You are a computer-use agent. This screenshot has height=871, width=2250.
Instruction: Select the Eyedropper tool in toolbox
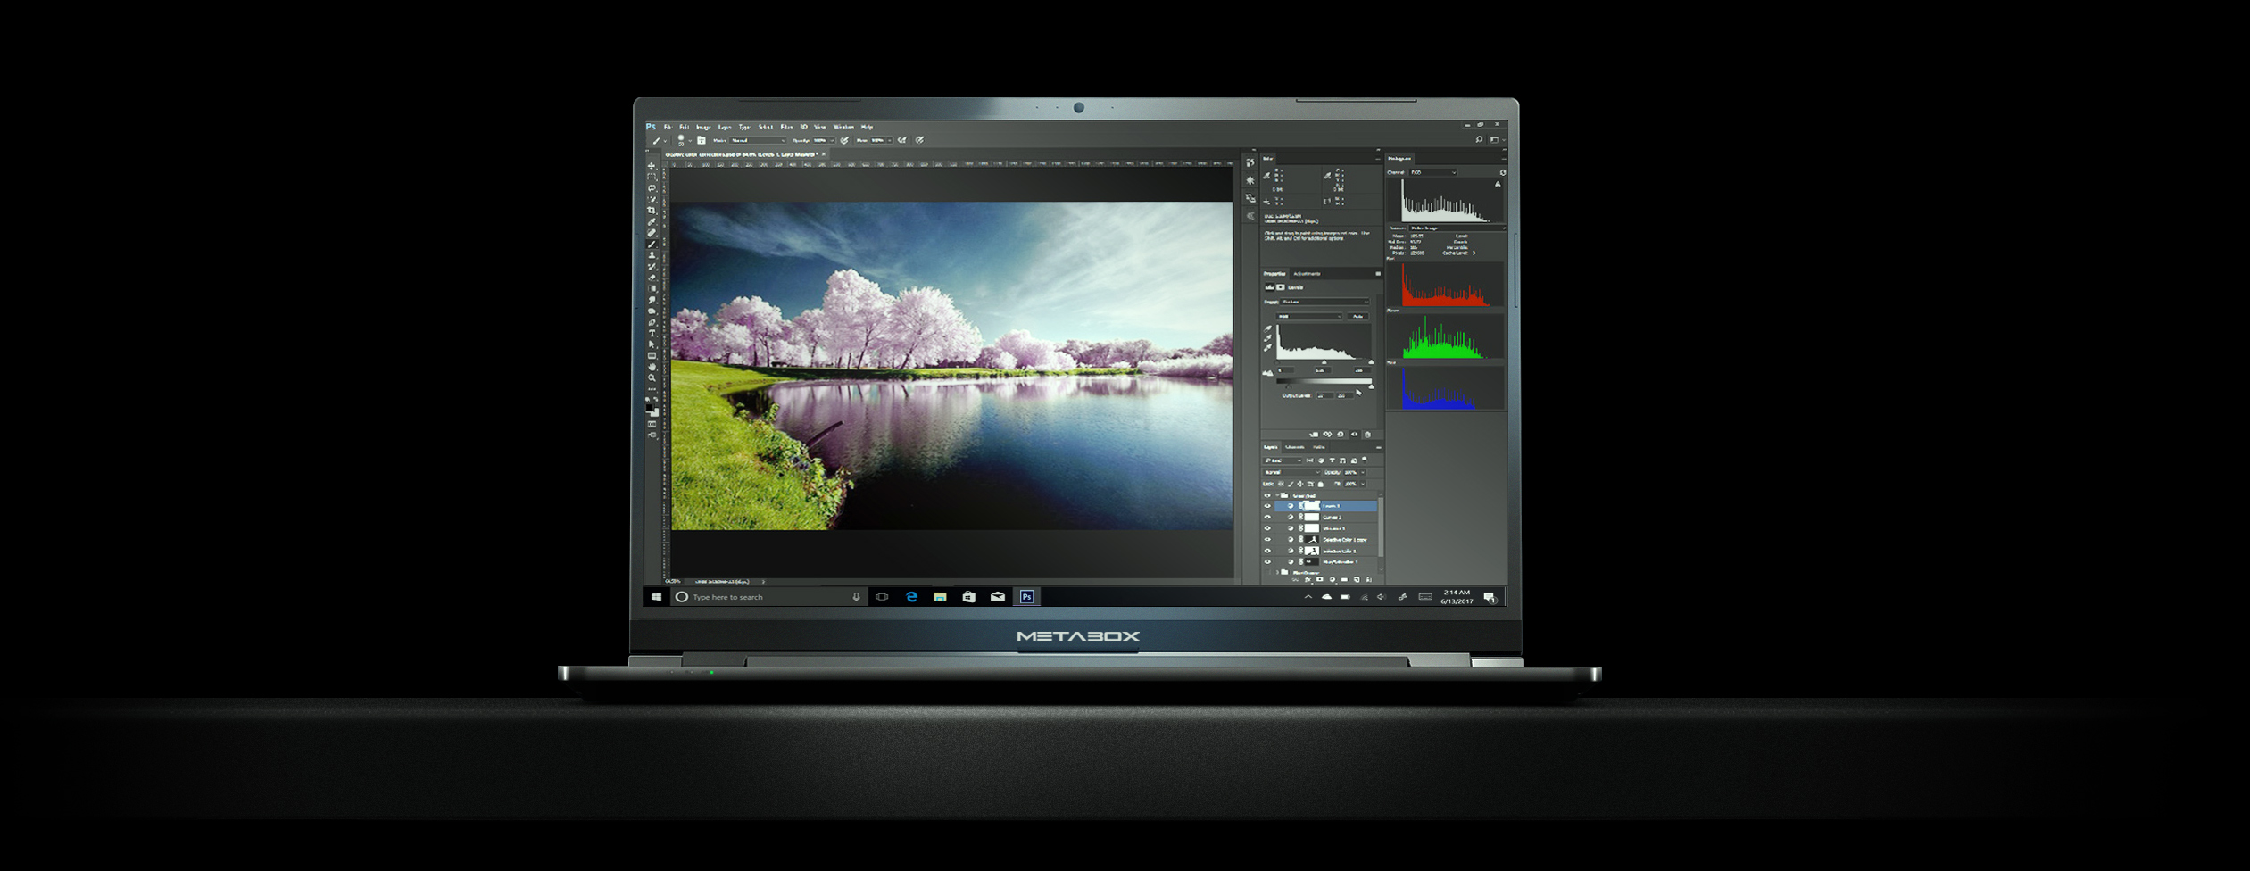click(652, 221)
